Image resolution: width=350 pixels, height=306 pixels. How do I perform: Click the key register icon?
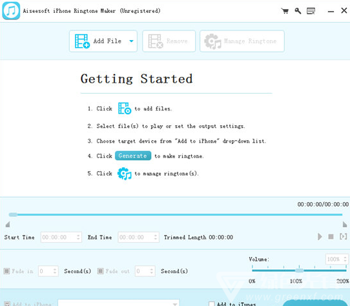coord(298,11)
